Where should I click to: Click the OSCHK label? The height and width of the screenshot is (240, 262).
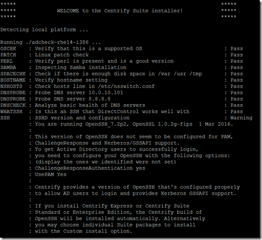click(x=8, y=48)
